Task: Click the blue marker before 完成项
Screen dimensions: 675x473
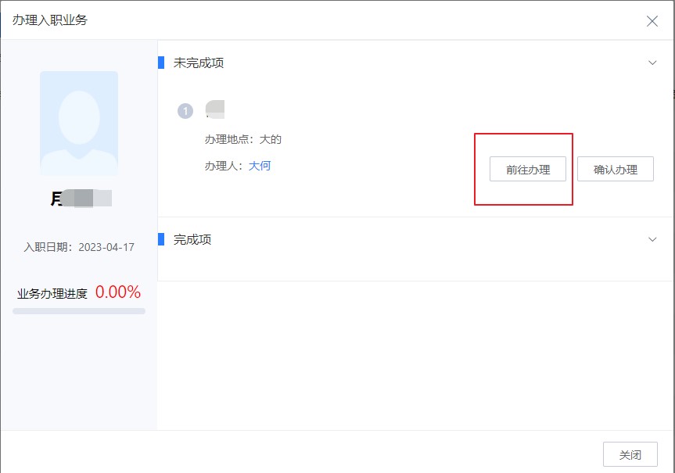Action: click(x=161, y=239)
